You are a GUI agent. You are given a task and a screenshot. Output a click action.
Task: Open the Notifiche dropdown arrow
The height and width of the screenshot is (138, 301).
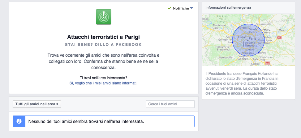click(192, 8)
